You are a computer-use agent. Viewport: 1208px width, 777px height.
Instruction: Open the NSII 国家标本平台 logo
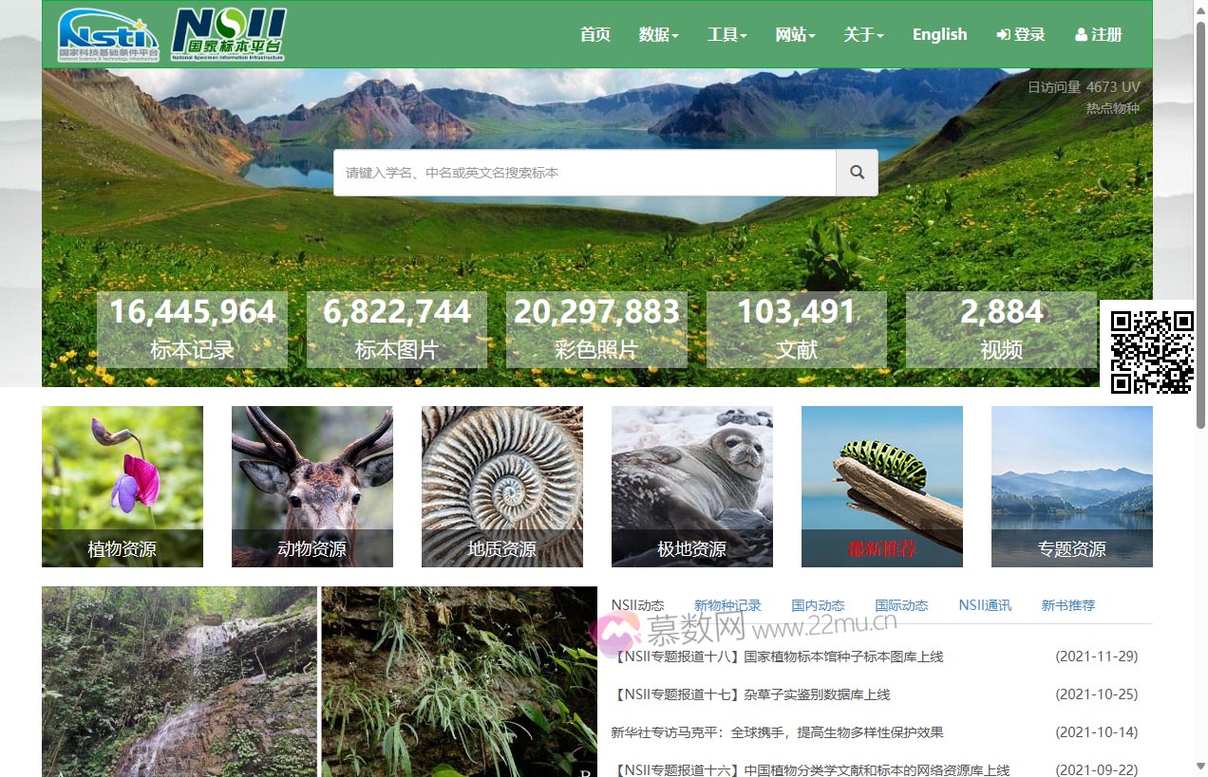(228, 34)
